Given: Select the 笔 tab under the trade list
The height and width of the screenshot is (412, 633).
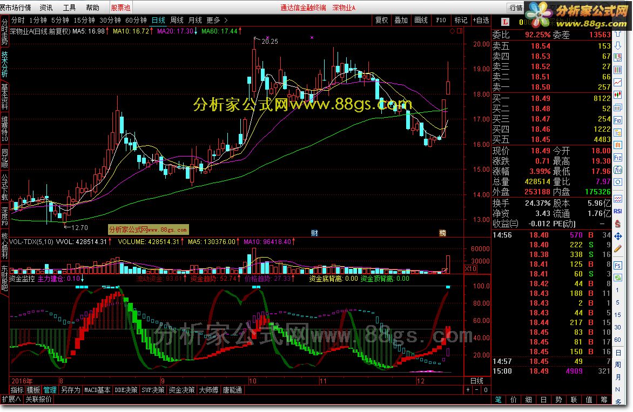Looking at the screenshot, I should point(499,400).
